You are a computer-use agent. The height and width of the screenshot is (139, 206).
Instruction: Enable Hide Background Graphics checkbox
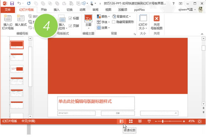point(113,22)
